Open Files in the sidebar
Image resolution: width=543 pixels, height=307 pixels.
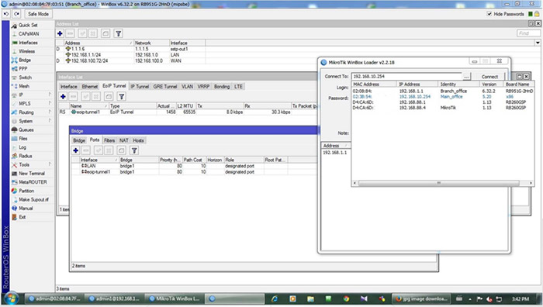pyautogui.click(x=22, y=138)
